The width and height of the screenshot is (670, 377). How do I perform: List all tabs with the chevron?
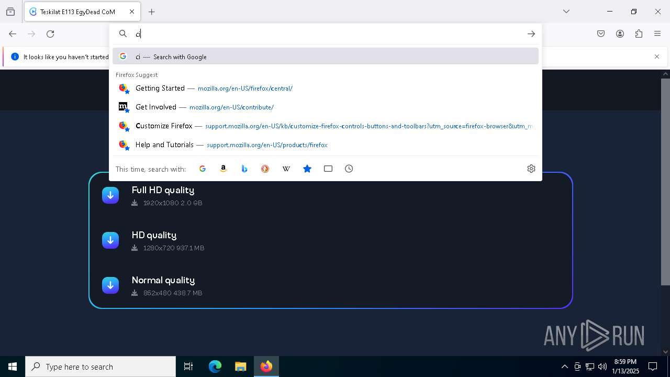coord(566,12)
